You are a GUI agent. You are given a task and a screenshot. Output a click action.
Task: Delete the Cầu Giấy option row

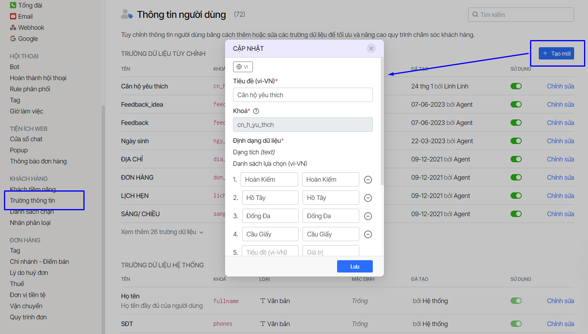tap(368, 234)
